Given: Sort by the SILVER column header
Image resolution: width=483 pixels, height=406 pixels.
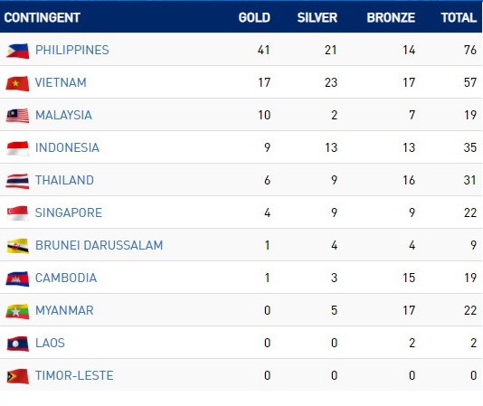Looking at the screenshot, I should click(317, 17).
